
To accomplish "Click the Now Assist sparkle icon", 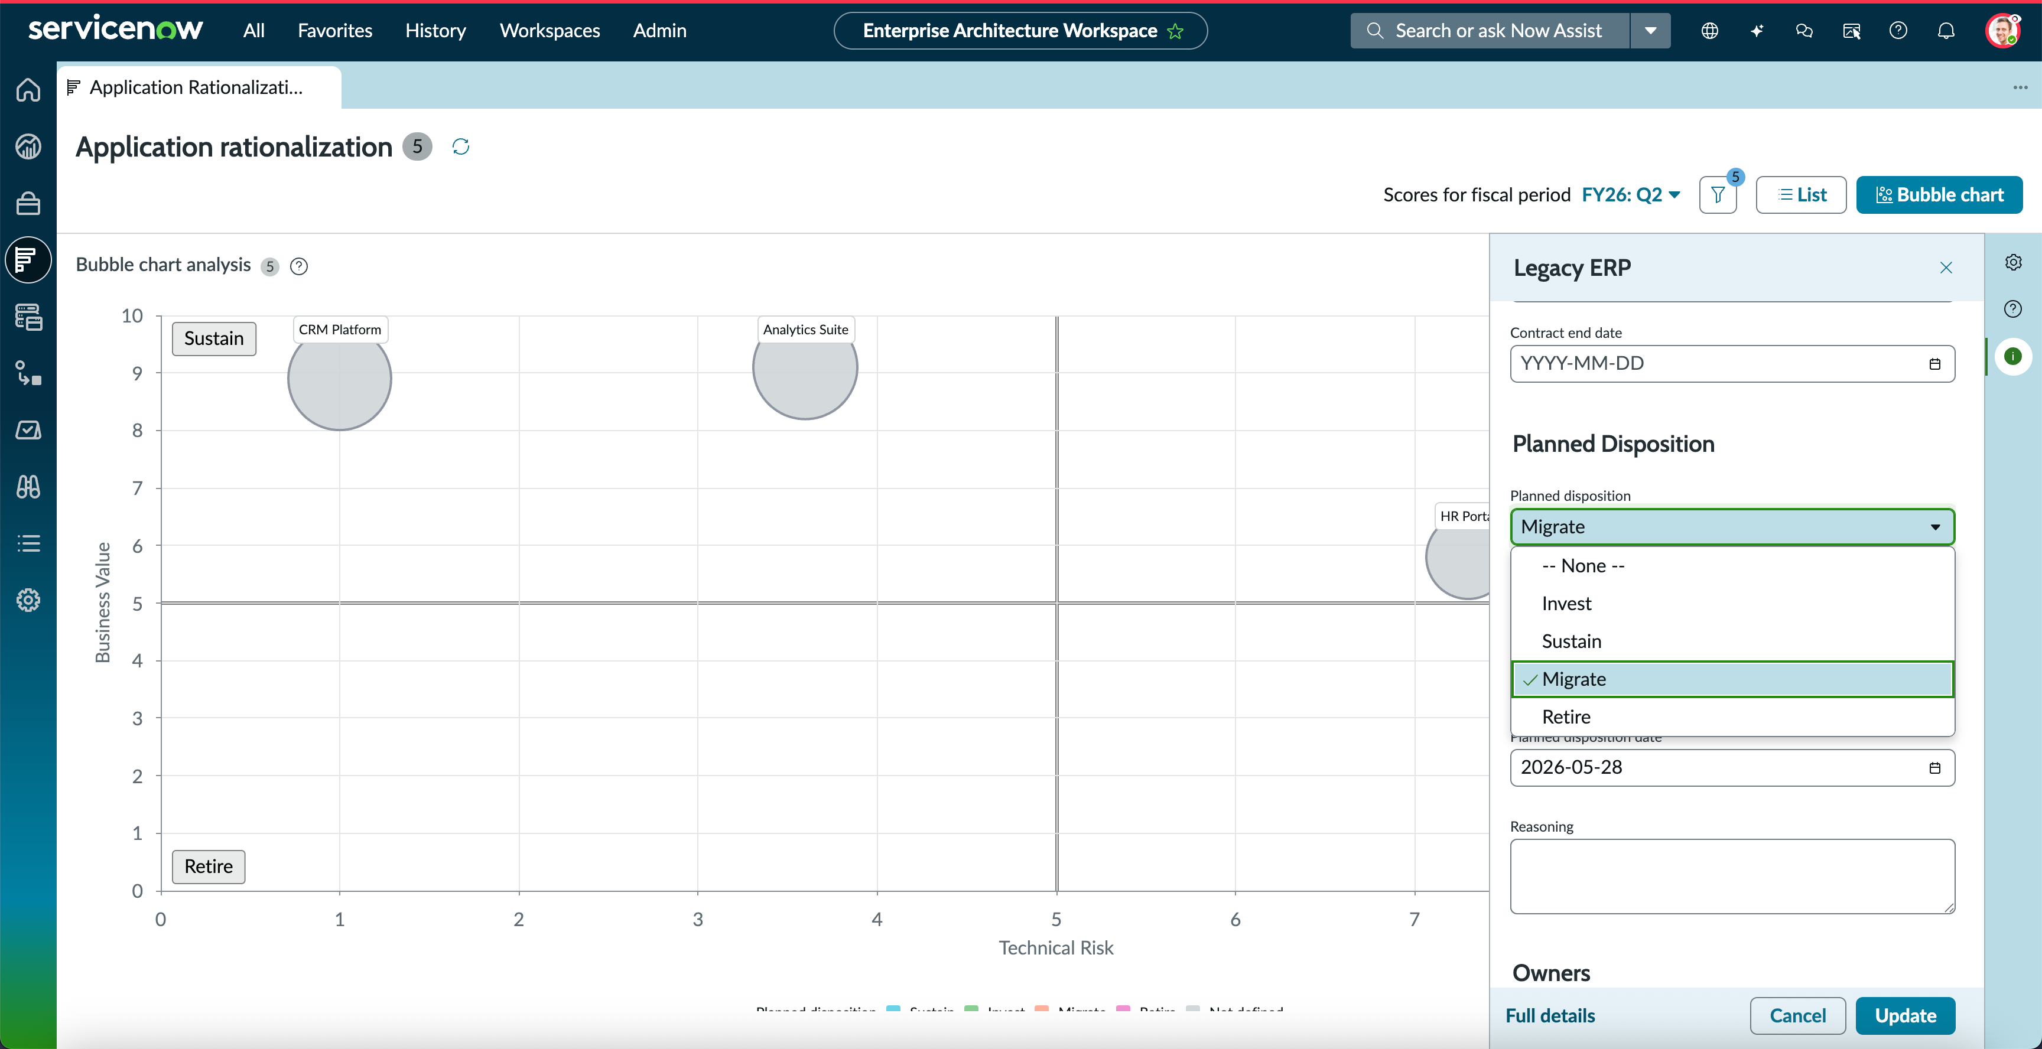I will (1757, 31).
